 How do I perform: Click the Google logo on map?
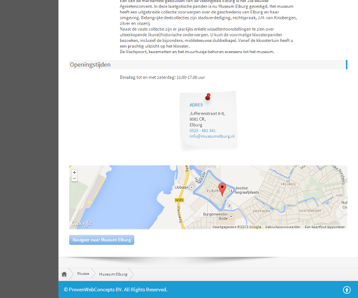click(x=82, y=223)
